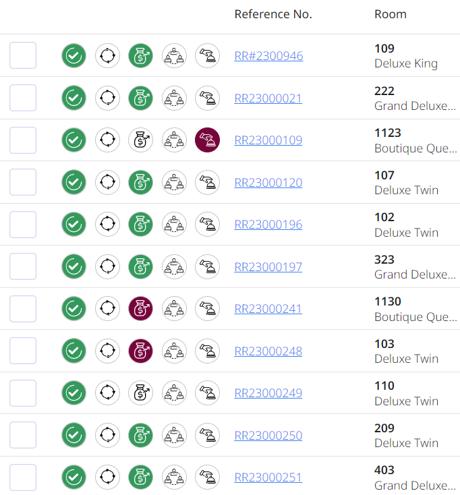
Task: Click the Room column header
Action: coord(391,14)
